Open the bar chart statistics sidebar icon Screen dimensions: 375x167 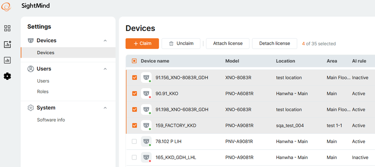click(8, 60)
